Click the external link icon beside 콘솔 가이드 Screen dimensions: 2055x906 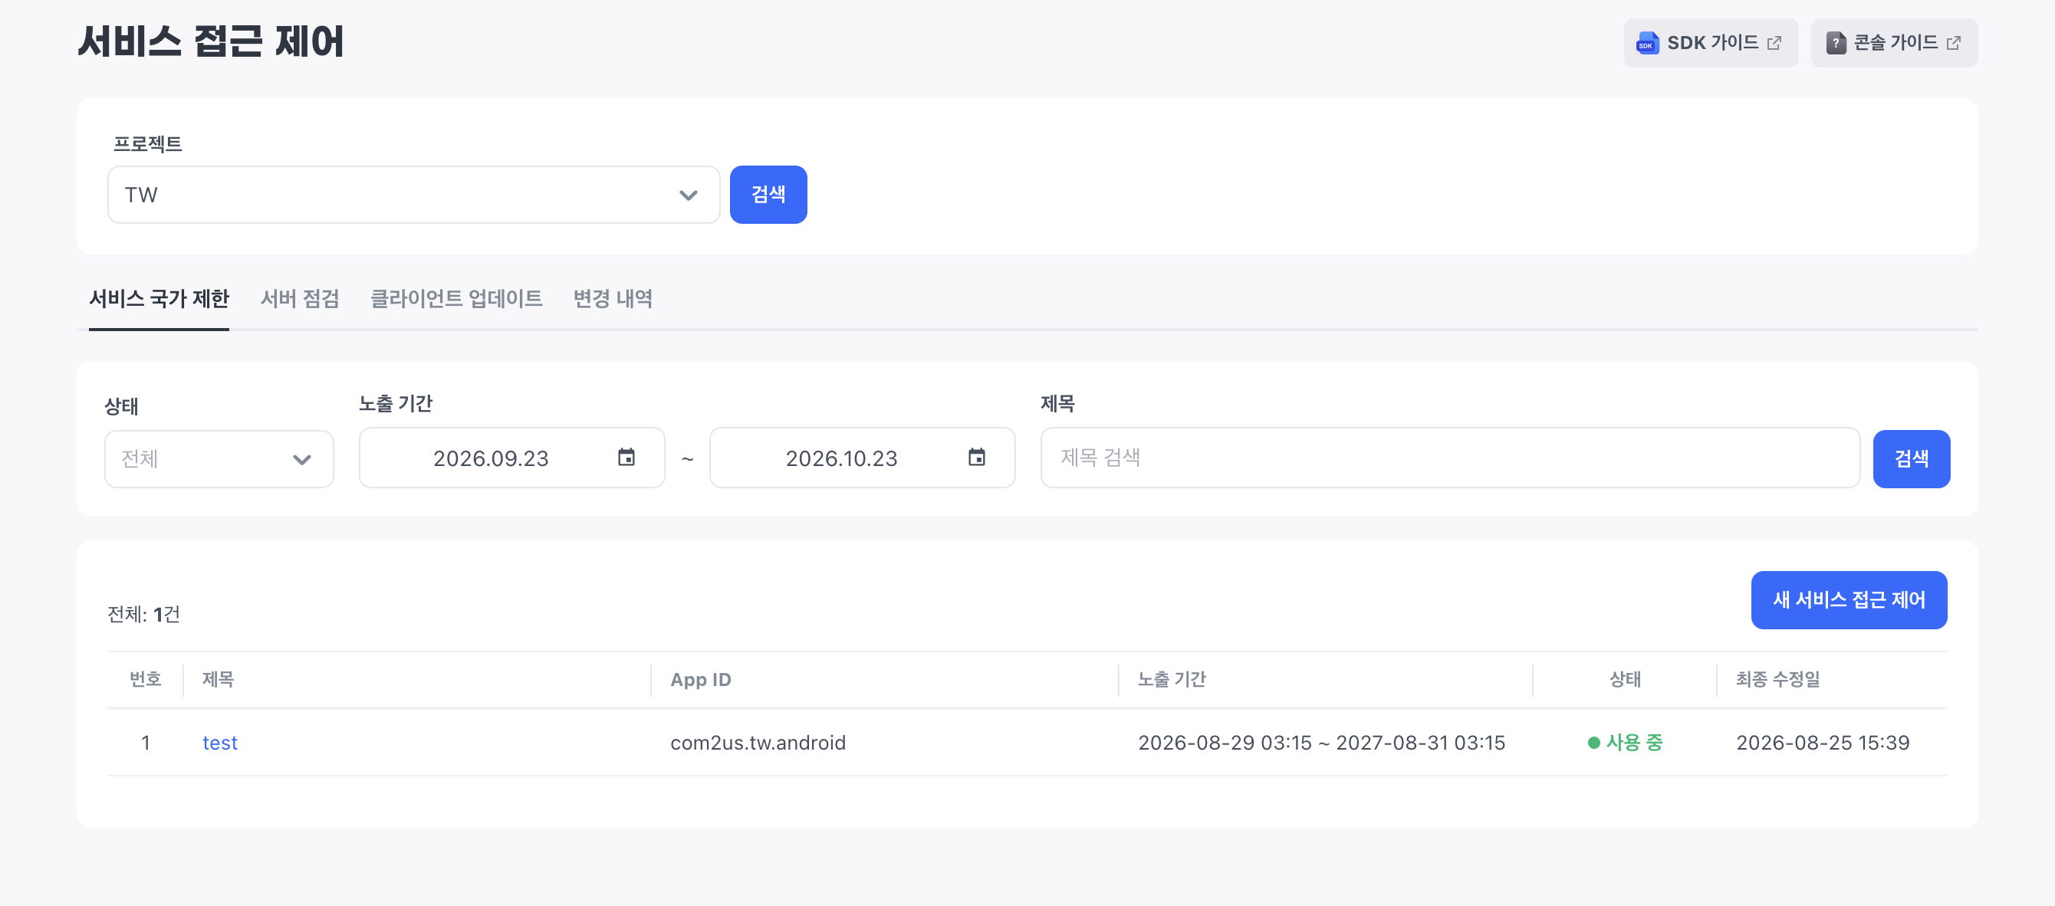pyautogui.click(x=1953, y=43)
